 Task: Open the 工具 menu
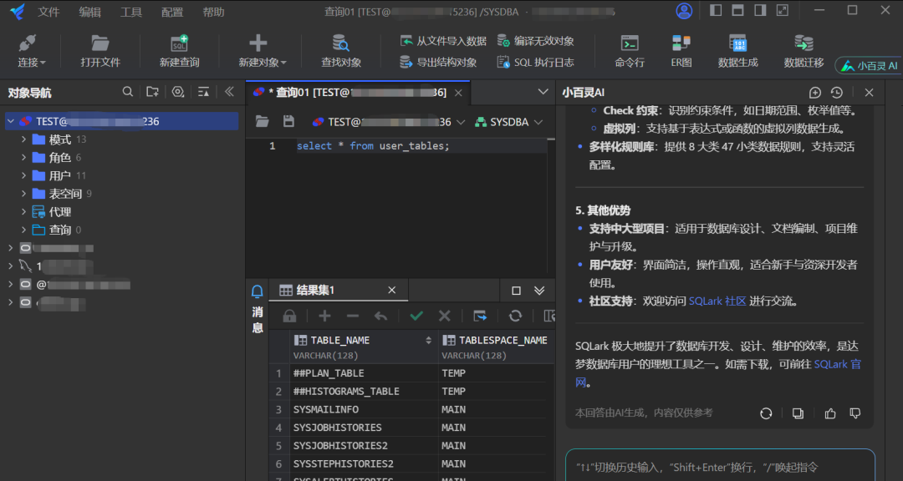tap(130, 12)
